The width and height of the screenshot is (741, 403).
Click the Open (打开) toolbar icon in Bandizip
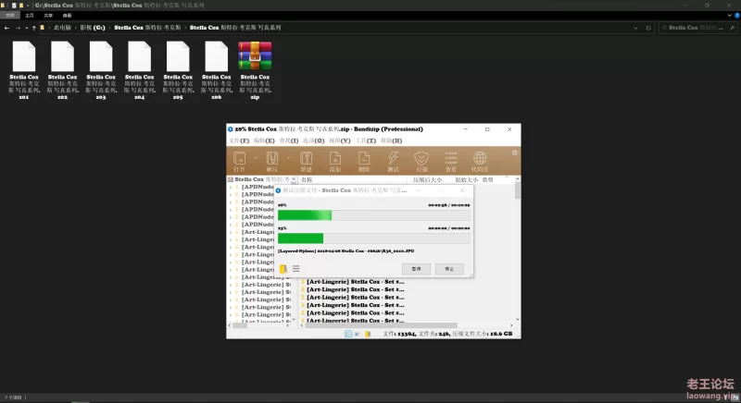tap(240, 161)
